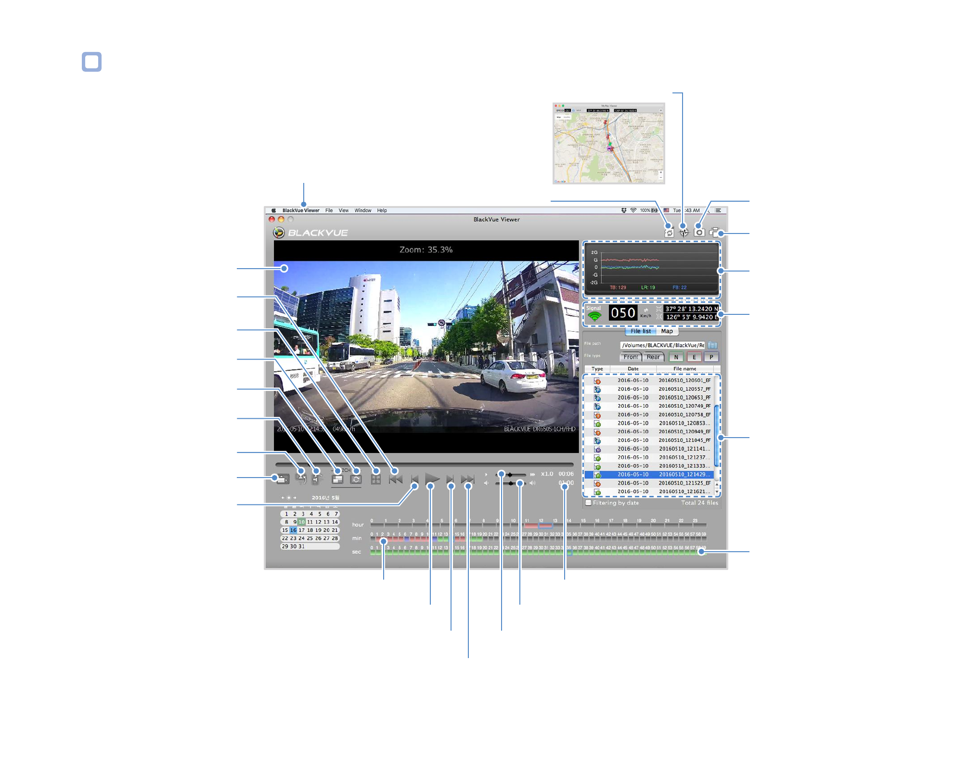Sort file list by Type column
The height and width of the screenshot is (764, 955).
tap(597, 369)
